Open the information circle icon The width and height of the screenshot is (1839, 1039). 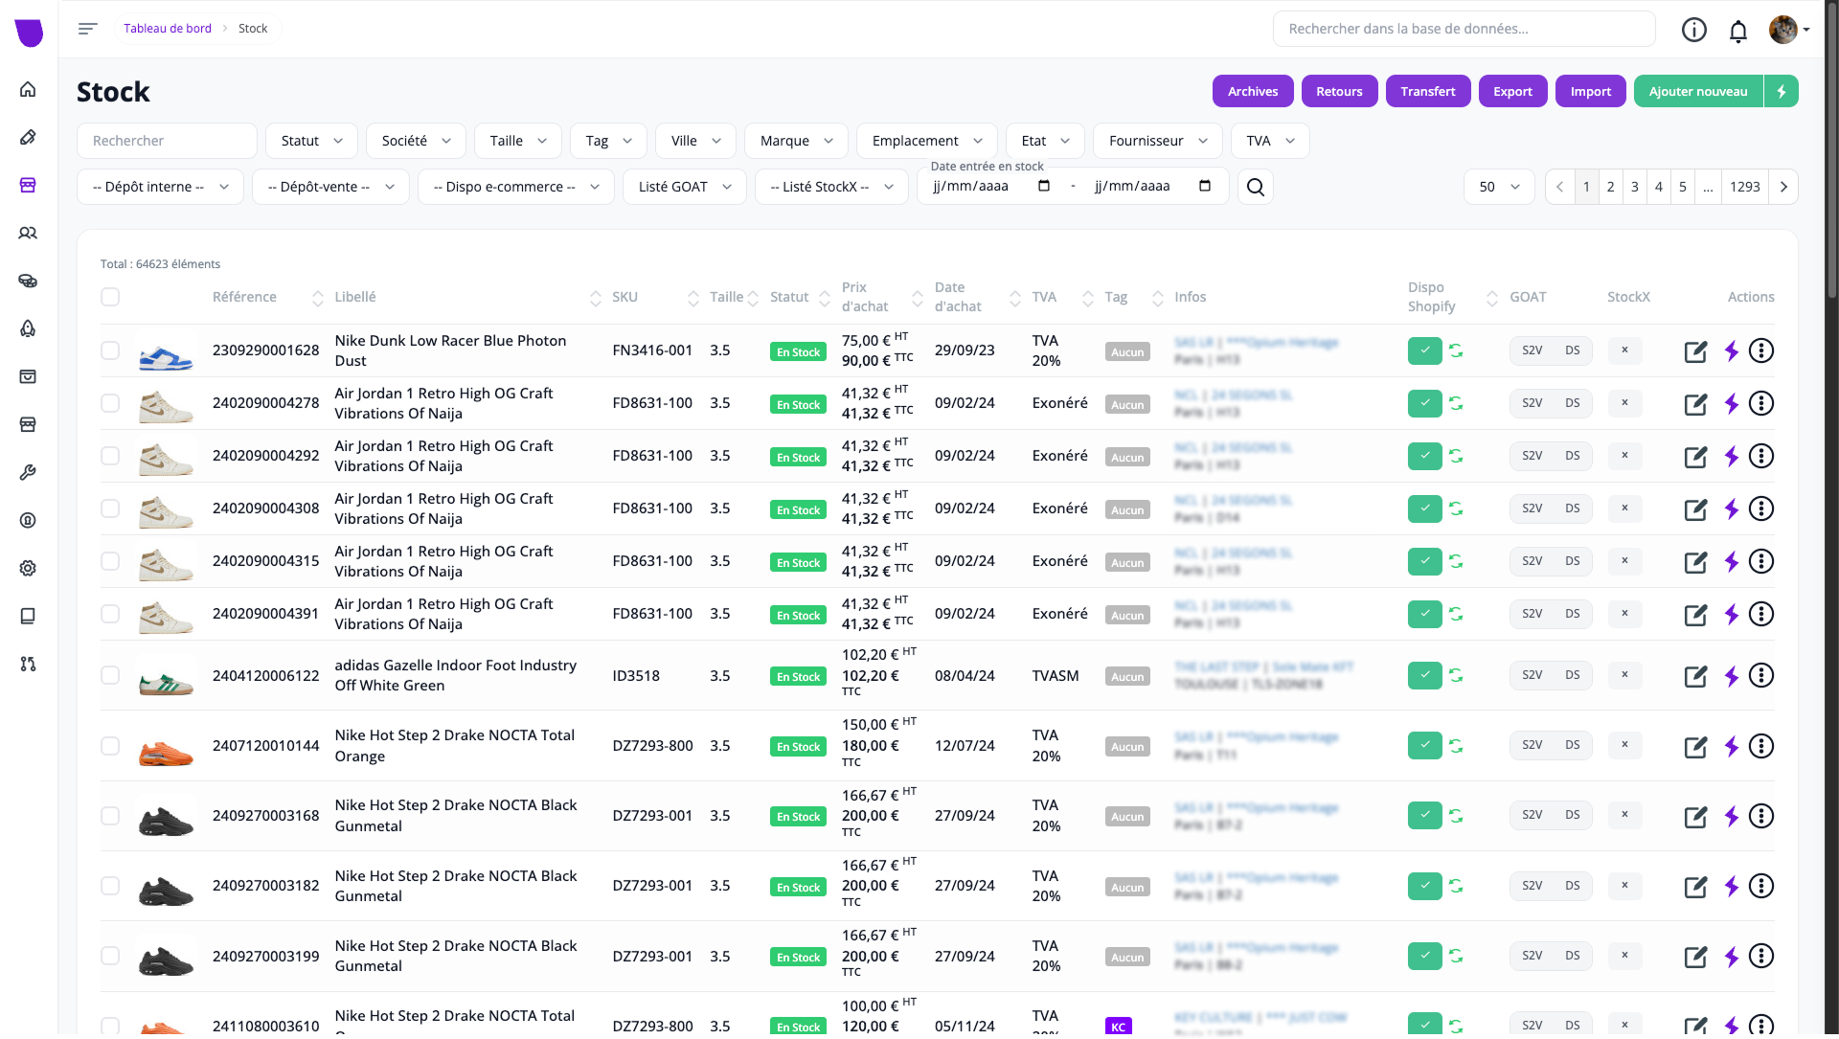1693,30
